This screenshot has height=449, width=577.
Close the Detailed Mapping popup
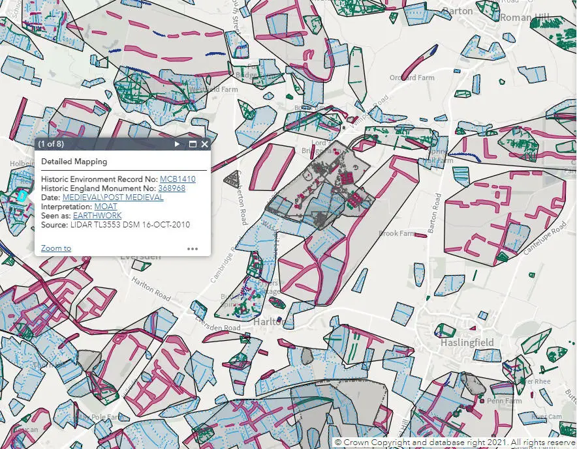pos(204,144)
